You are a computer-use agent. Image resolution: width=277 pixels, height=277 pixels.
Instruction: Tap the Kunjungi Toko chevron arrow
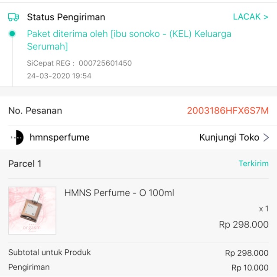(266, 138)
